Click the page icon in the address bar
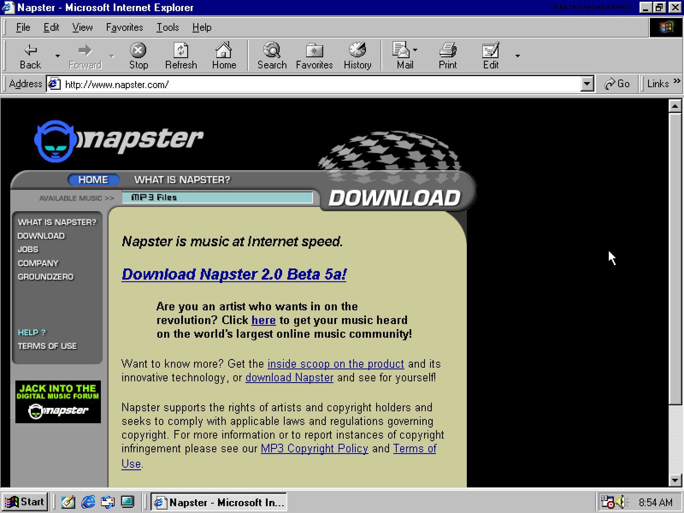The height and width of the screenshot is (513, 684). pos(54,84)
